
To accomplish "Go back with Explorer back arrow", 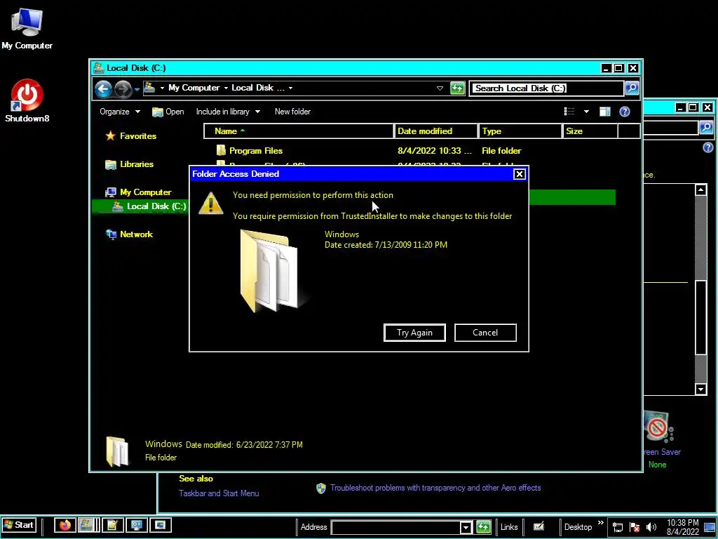I will [x=104, y=88].
